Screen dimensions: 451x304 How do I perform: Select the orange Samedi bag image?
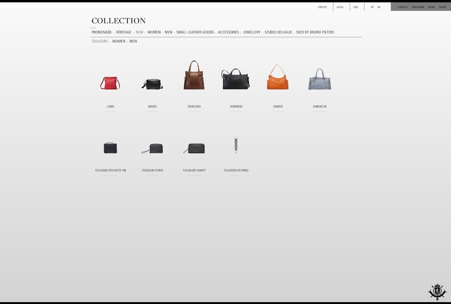[277, 78]
